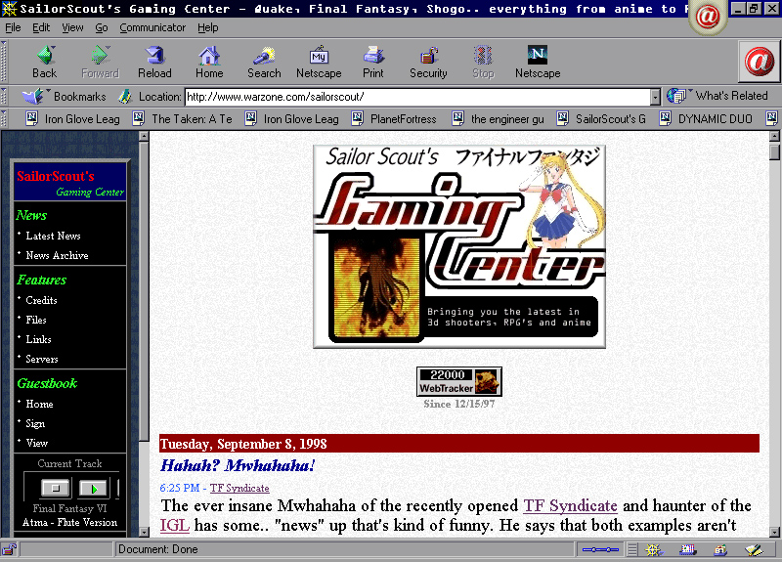
Task: Open Servers in Features section
Action: (x=42, y=359)
